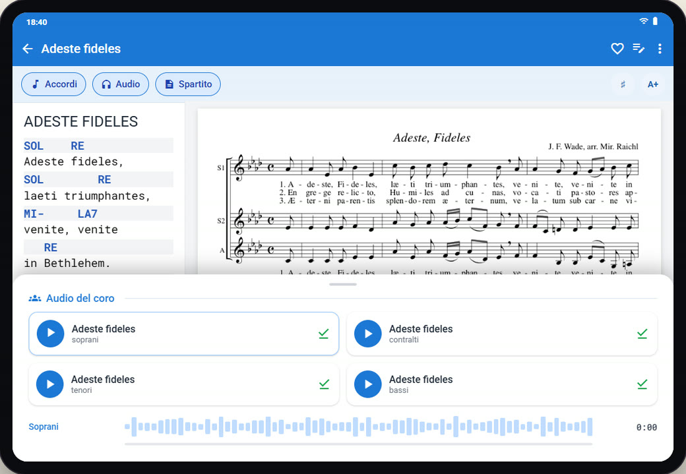Play the contralti audio track
Screen dimensions: 686x474
pos(368,334)
